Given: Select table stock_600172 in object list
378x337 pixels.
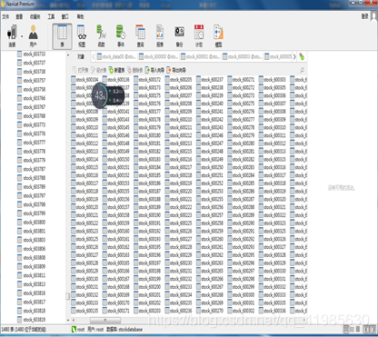Looking at the screenshot, I should [147, 80].
